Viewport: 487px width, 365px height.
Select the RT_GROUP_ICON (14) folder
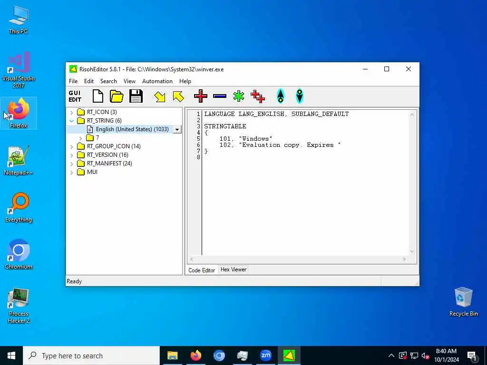click(109, 146)
